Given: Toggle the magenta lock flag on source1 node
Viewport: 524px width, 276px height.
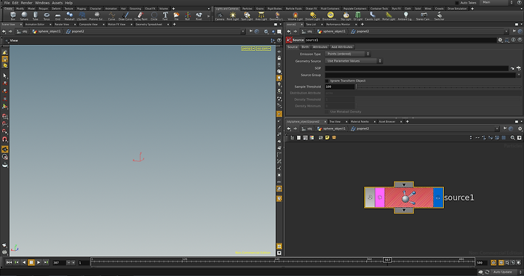Looking at the screenshot, I should pyautogui.click(x=380, y=198).
